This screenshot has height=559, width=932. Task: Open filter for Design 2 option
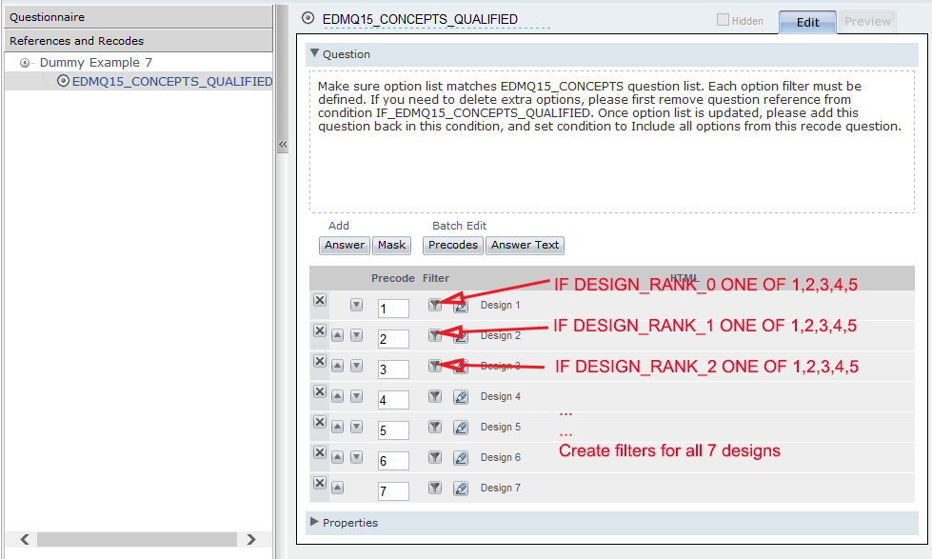(x=435, y=335)
